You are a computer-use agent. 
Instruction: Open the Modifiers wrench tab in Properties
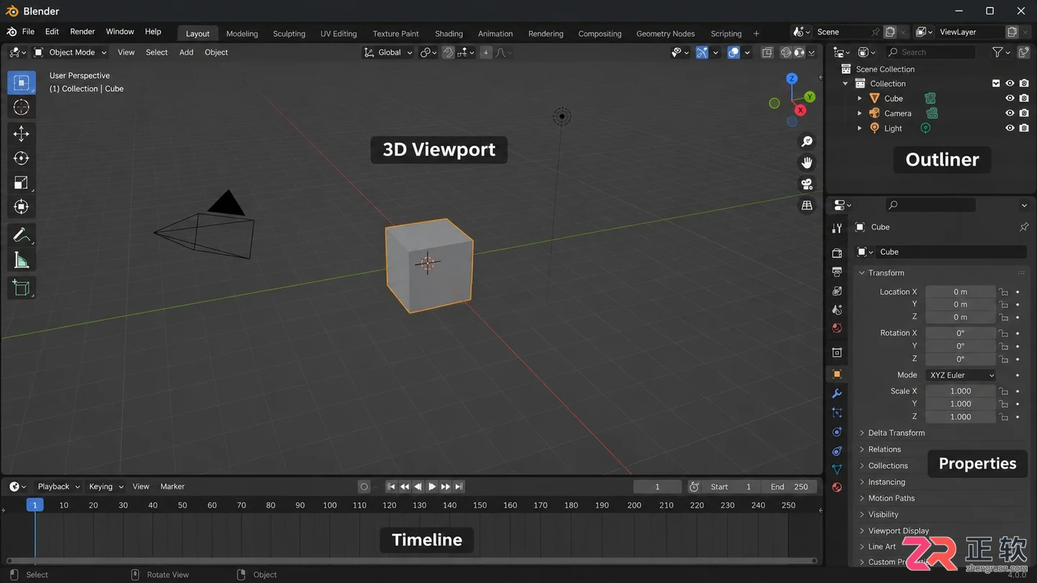[837, 394]
